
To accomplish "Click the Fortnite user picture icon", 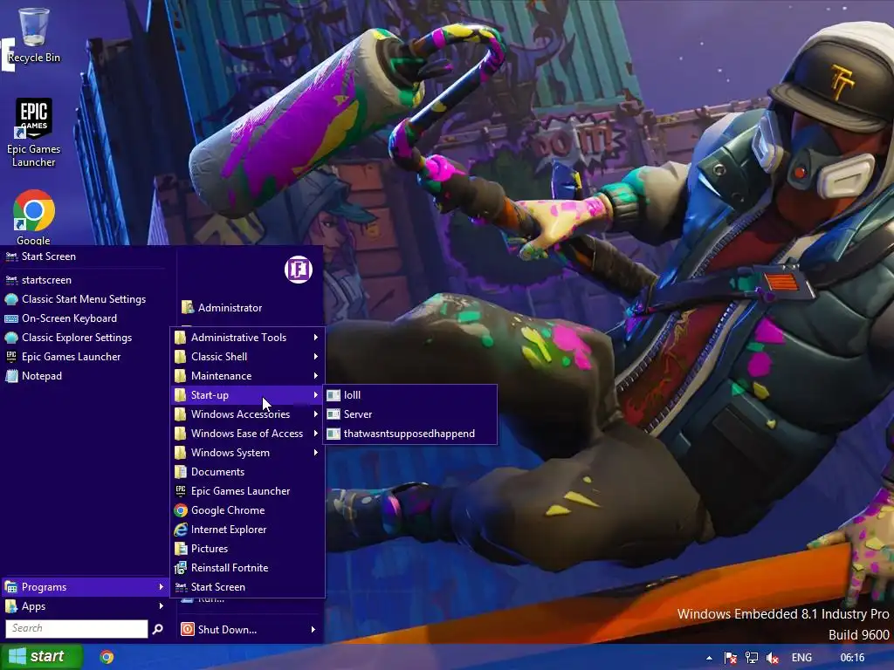I will pos(299,270).
